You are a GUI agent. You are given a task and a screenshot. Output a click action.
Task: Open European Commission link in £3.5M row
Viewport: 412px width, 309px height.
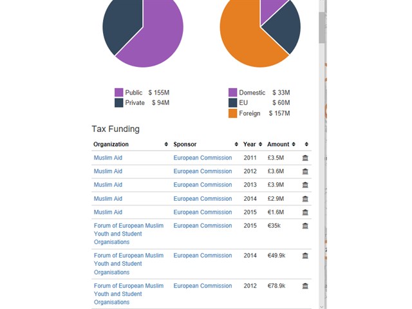(x=203, y=158)
